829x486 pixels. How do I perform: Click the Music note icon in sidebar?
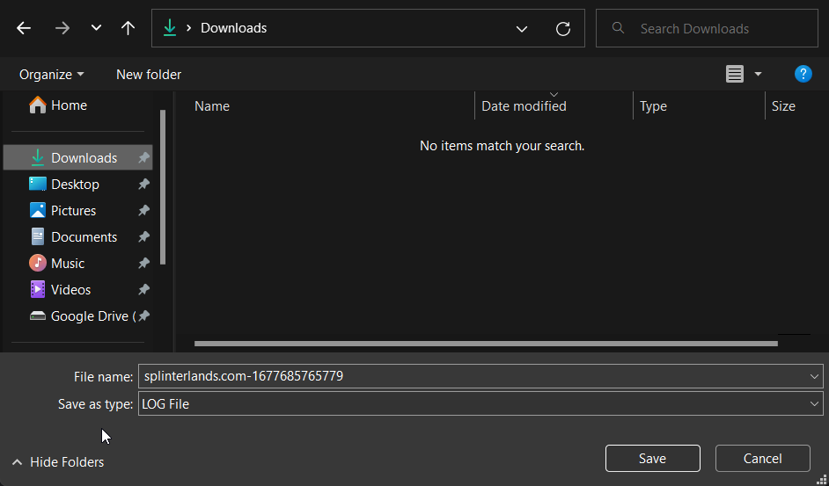(x=38, y=263)
